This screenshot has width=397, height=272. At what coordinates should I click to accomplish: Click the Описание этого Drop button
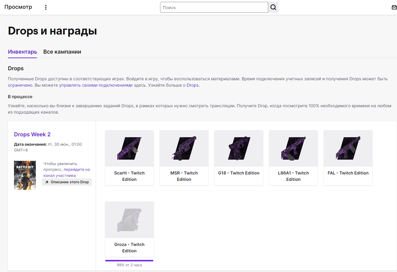click(x=67, y=182)
